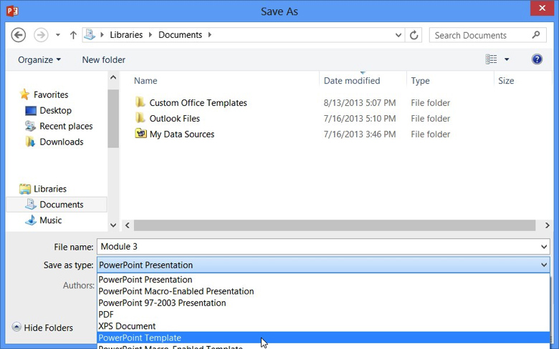The image size is (559, 349).
Task: Select the My Data Sources folder
Action: click(x=182, y=134)
